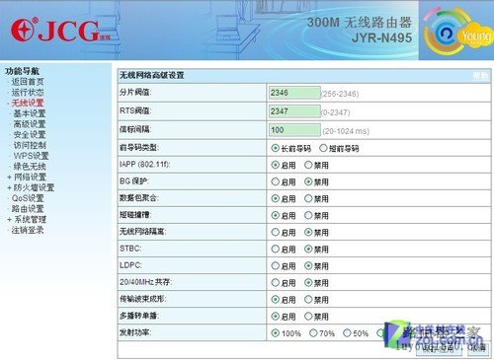Set 多播转单播 to 启用
494x360 pixels.
pos(275,317)
